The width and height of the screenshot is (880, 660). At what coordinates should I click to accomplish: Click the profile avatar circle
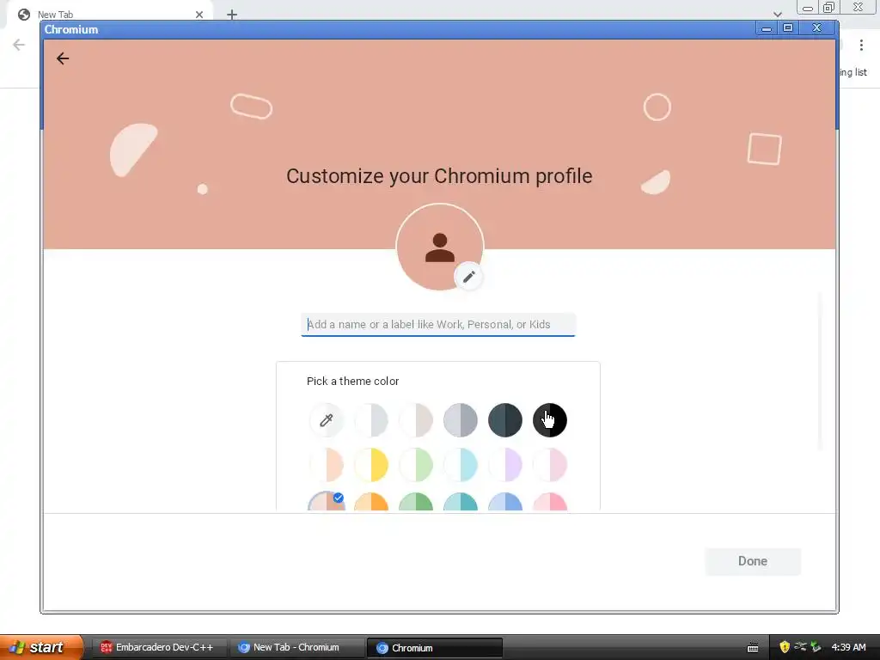439,247
